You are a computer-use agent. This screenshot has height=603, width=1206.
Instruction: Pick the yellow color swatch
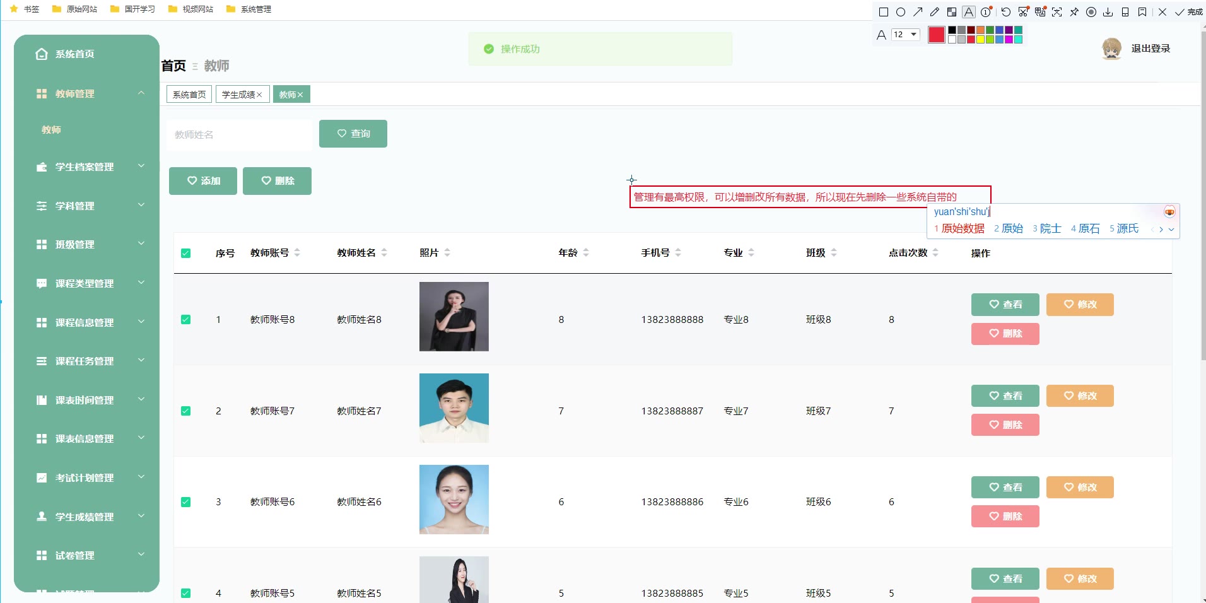[980, 40]
